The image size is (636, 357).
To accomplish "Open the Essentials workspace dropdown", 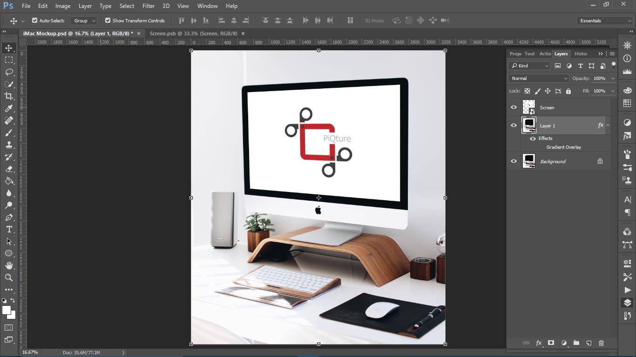I will [x=604, y=20].
